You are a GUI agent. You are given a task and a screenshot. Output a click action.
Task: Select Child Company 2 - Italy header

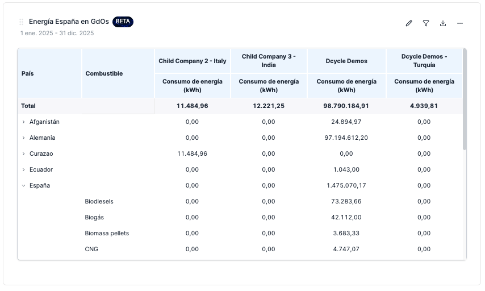192,61
